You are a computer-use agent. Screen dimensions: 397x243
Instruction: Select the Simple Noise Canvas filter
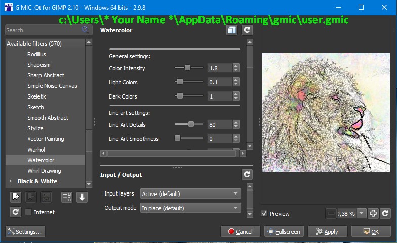(x=52, y=86)
